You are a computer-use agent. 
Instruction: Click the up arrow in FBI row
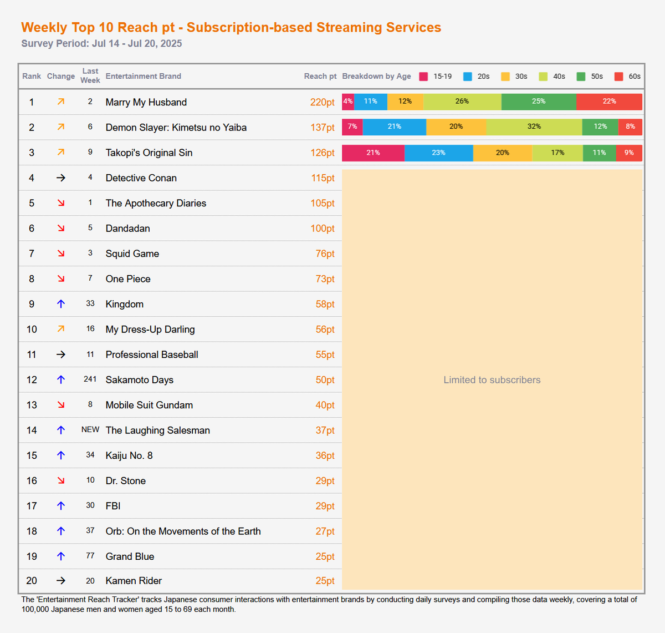[61, 506]
